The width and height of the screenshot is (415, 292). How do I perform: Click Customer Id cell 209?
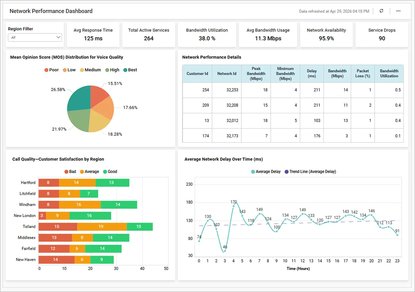pos(197,105)
